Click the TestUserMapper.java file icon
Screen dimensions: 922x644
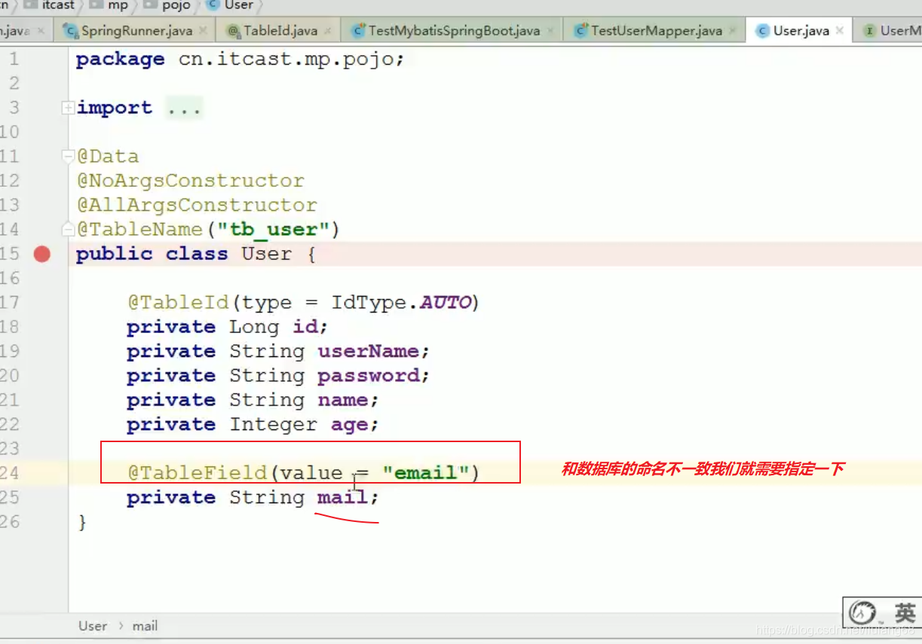(x=580, y=31)
